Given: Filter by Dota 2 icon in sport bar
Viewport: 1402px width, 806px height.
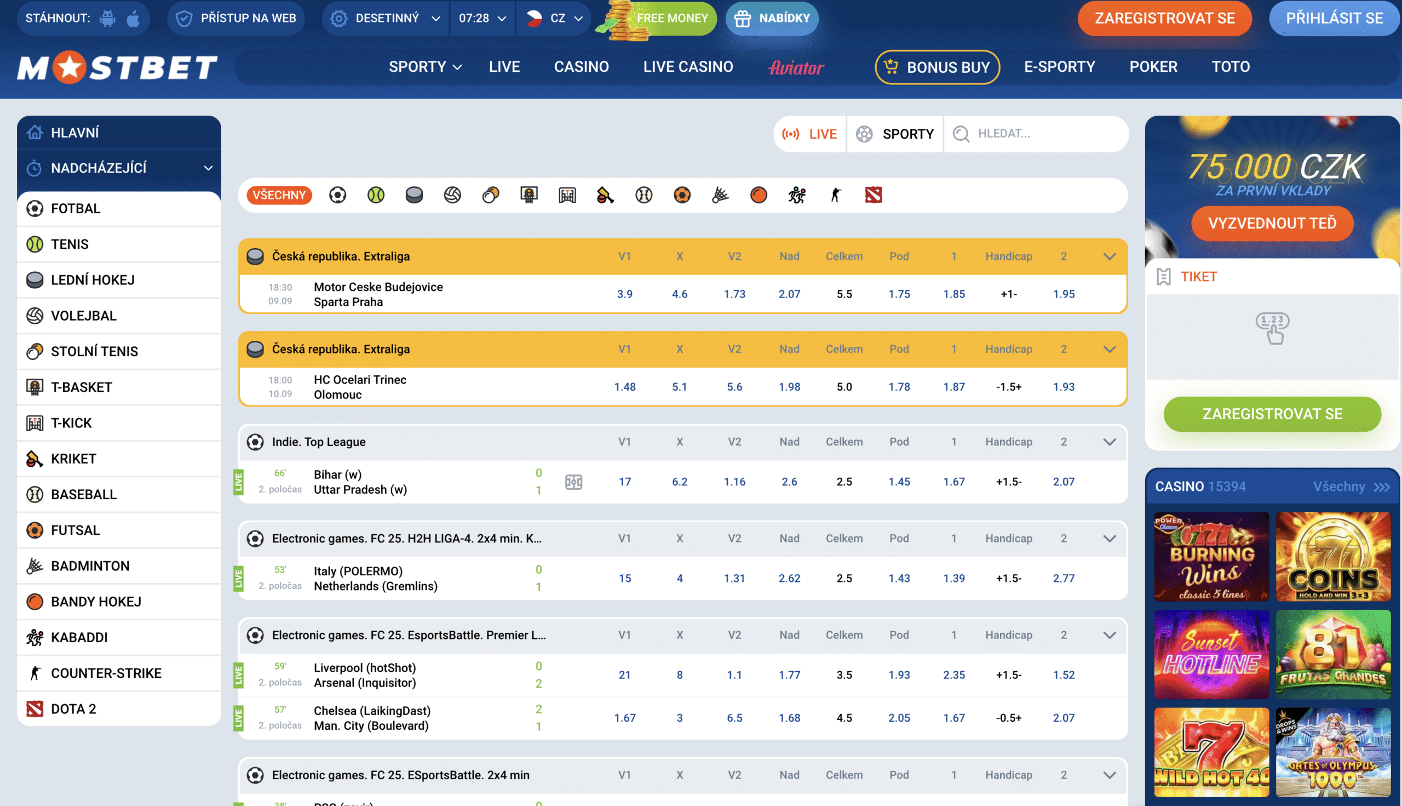Looking at the screenshot, I should [874, 195].
